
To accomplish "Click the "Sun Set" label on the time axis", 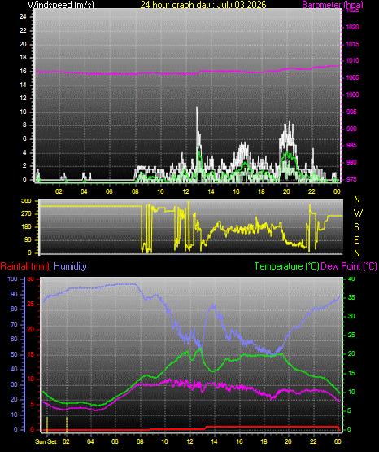I will tap(46, 441).
